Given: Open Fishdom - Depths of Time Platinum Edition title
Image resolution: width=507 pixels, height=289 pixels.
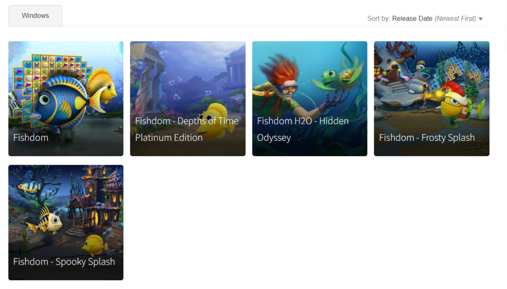Looking at the screenshot, I should 186,129.
